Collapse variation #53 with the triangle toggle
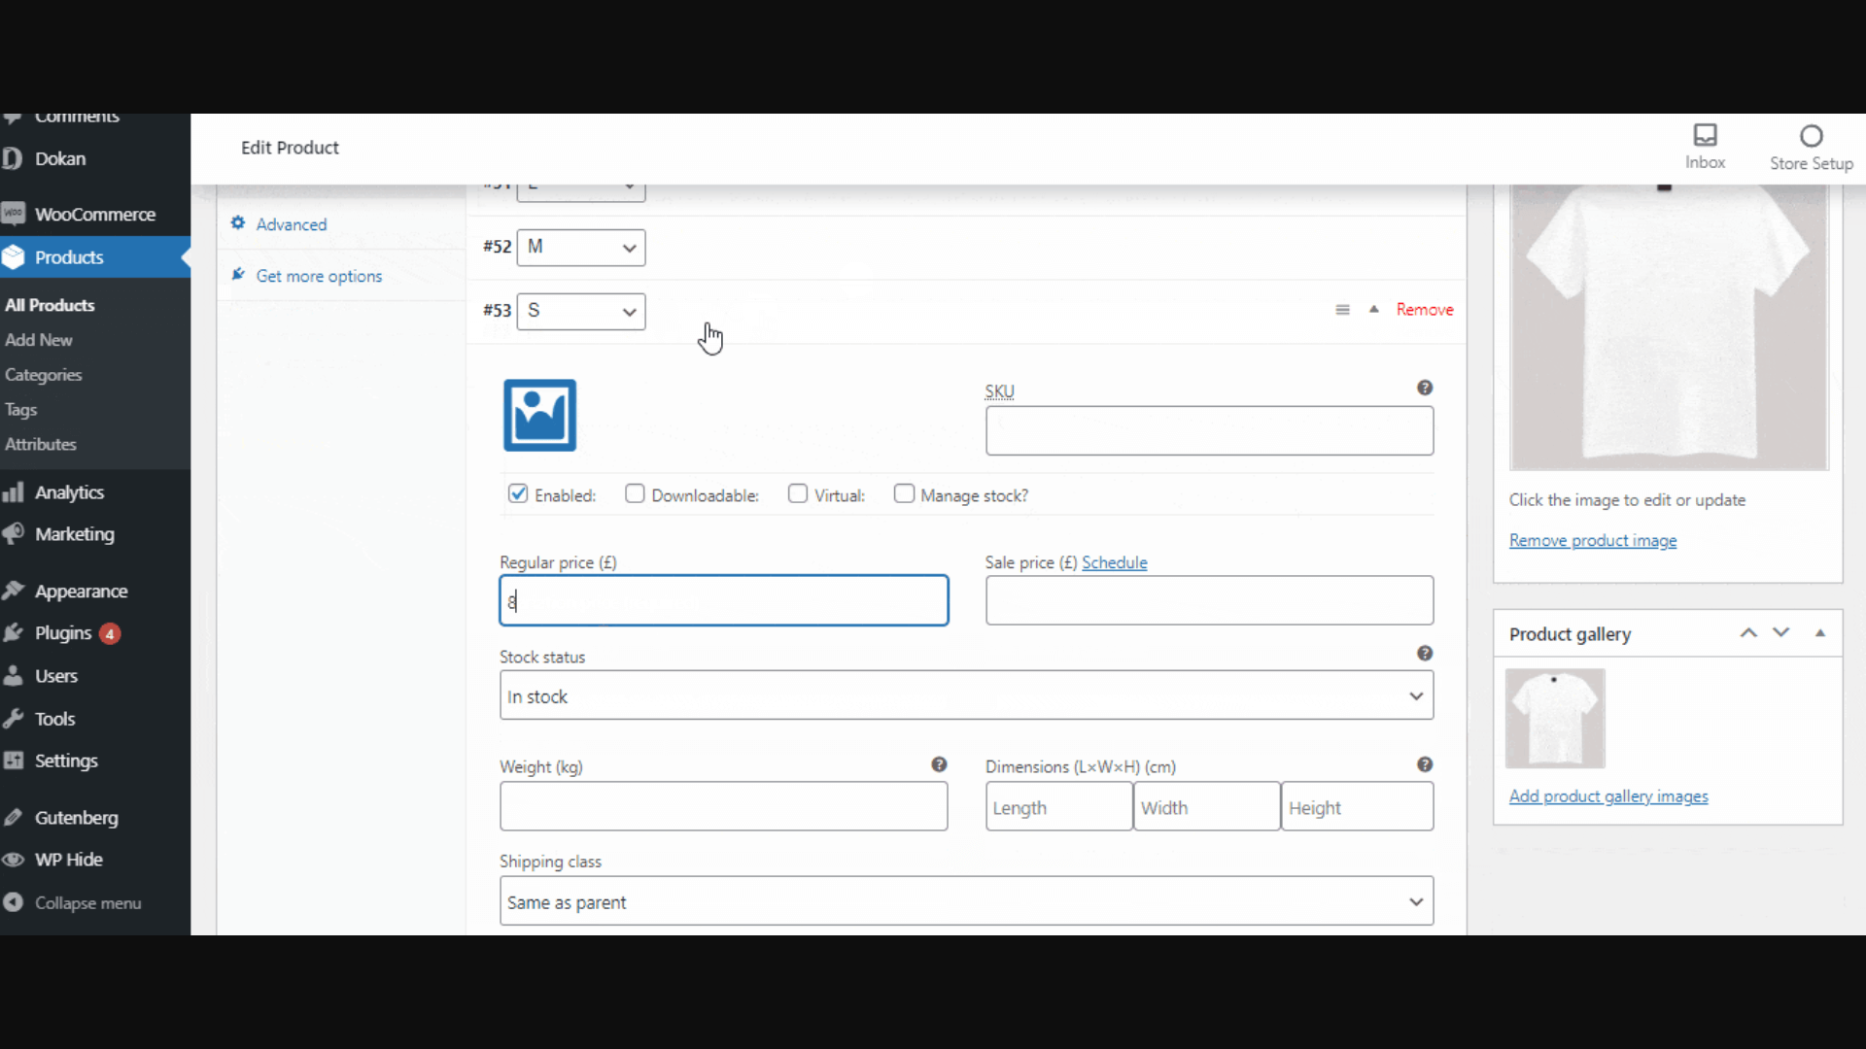 [x=1373, y=310]
